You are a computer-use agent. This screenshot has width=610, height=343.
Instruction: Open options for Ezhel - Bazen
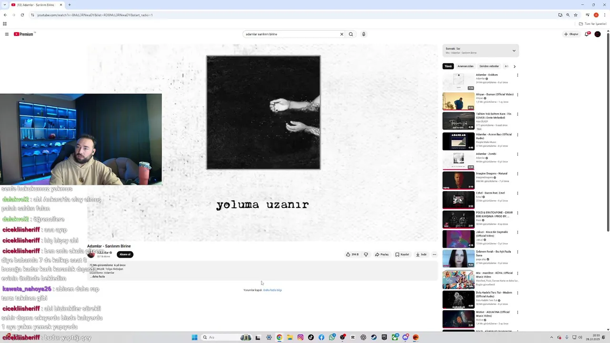[518, 193]
